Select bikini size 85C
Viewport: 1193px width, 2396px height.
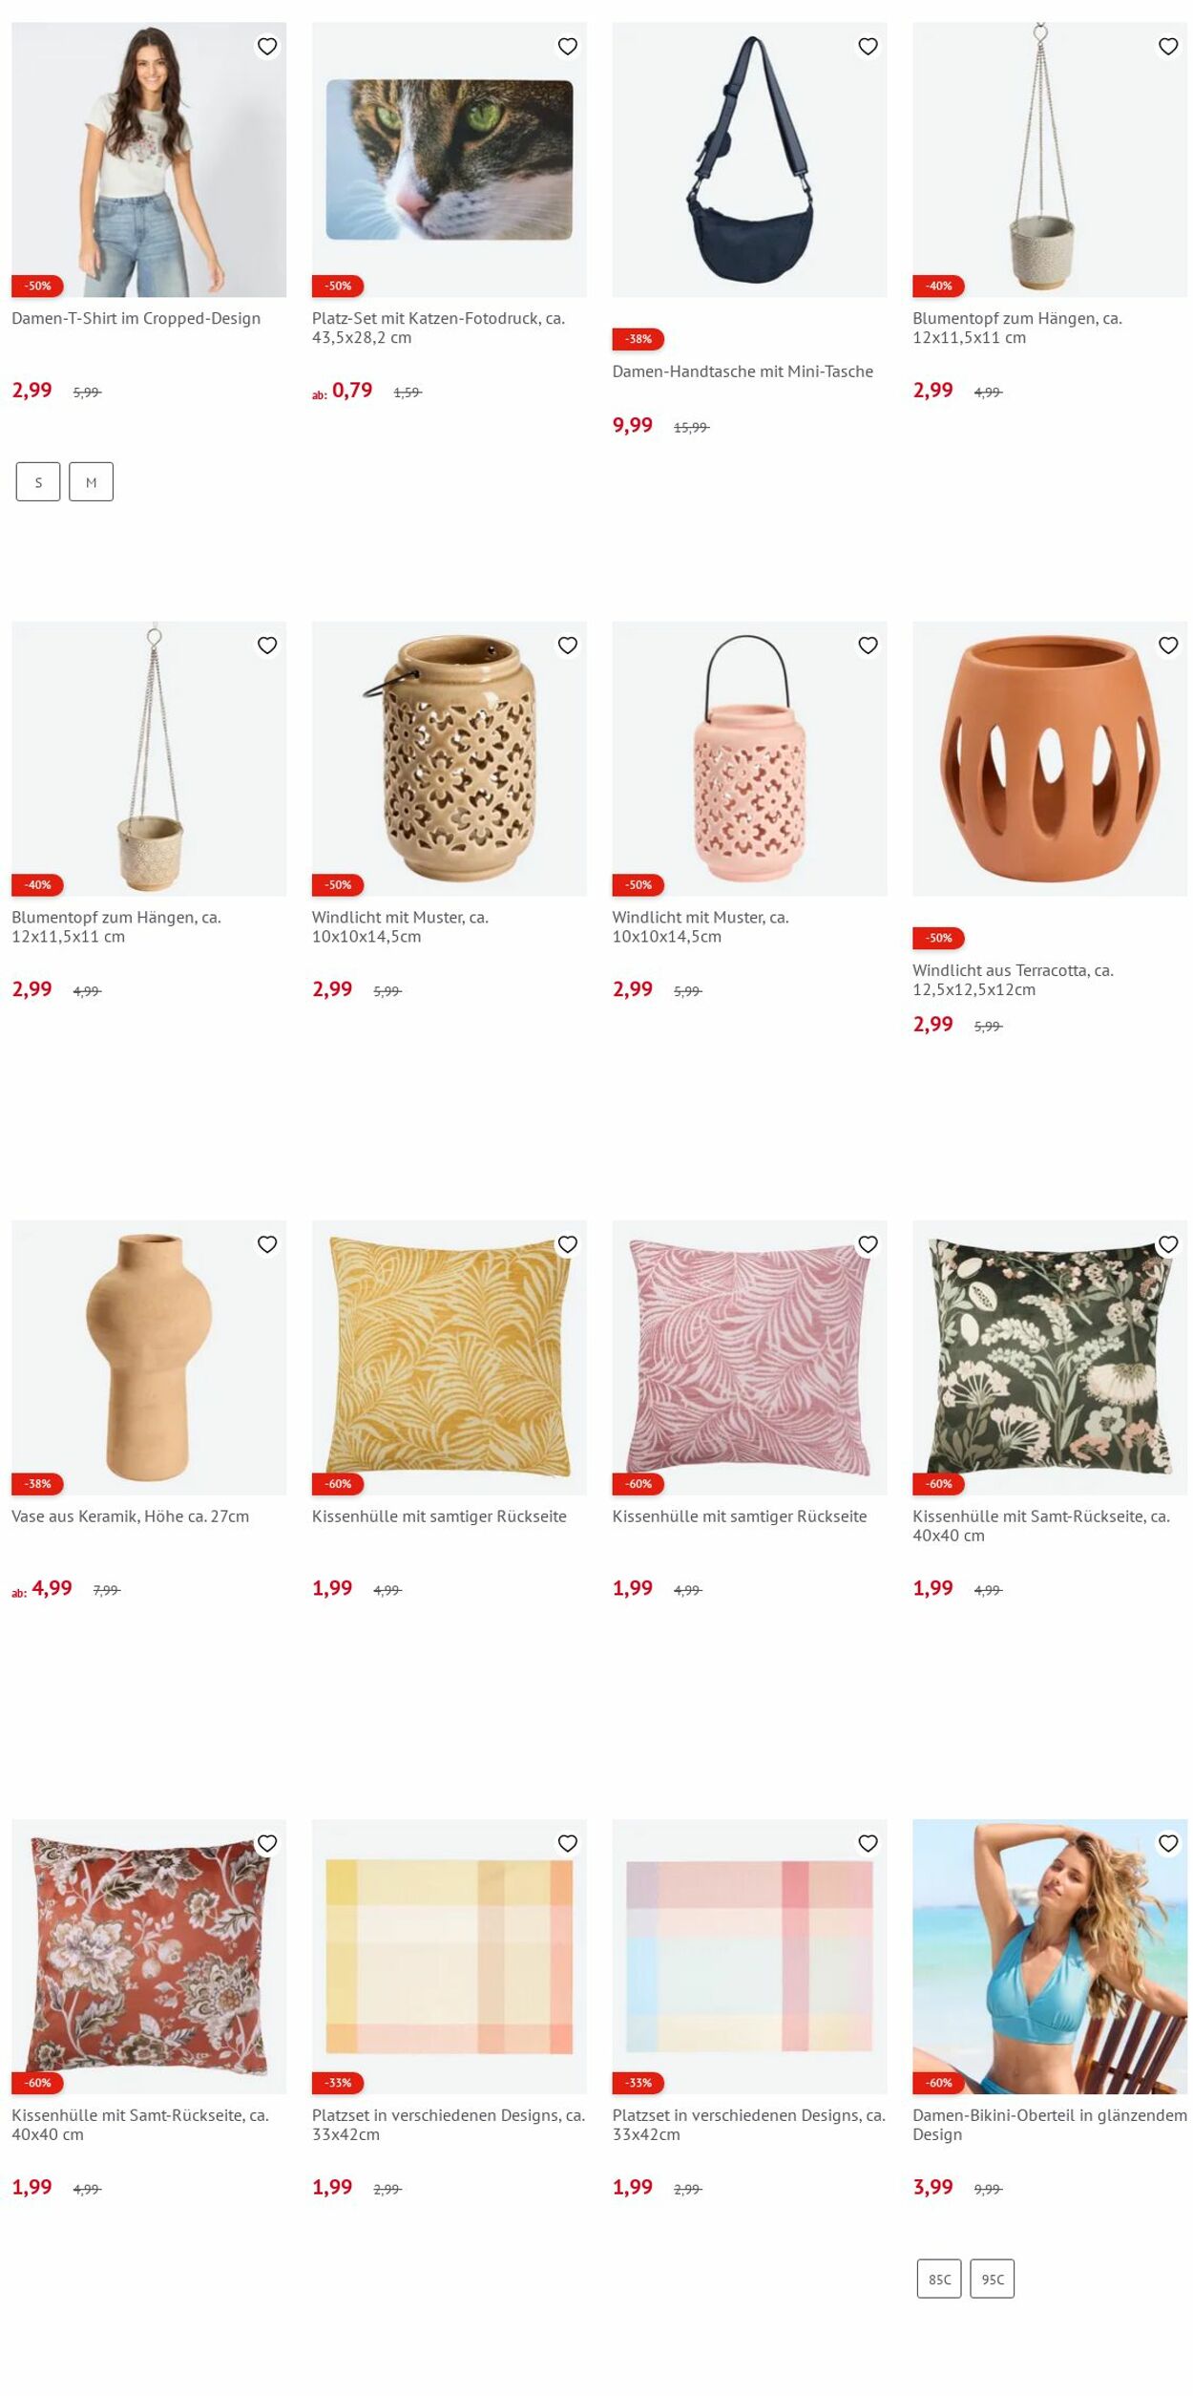click(x=939, y=2279)
